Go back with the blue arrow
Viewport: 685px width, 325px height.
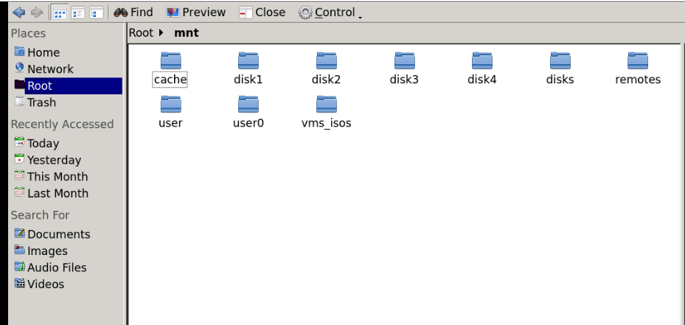pos(18,13)
